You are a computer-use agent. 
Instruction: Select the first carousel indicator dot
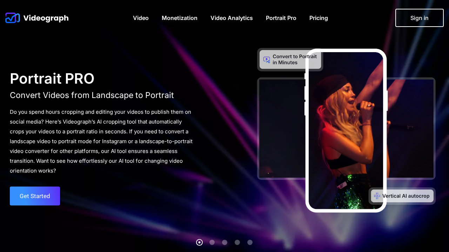199,242
